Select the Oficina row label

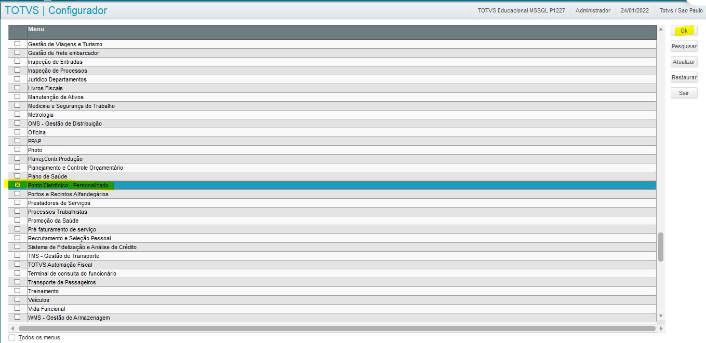36,132
